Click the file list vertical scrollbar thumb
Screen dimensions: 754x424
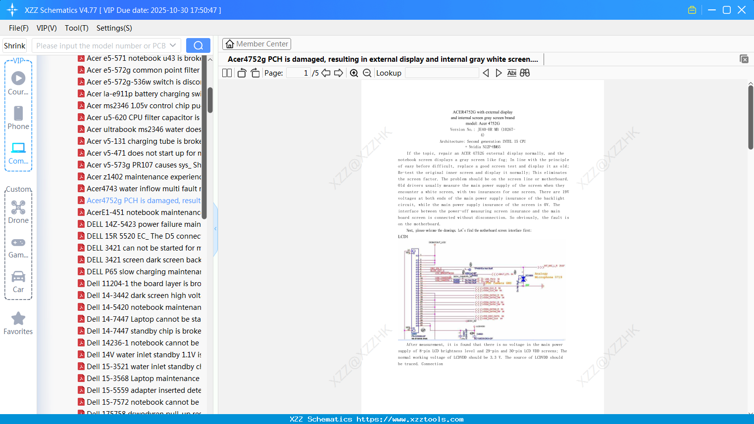[x=210, y=100]
